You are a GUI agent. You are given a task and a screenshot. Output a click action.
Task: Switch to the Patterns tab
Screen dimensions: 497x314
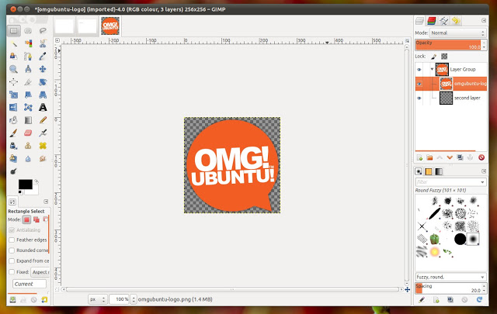coord(429,171)
